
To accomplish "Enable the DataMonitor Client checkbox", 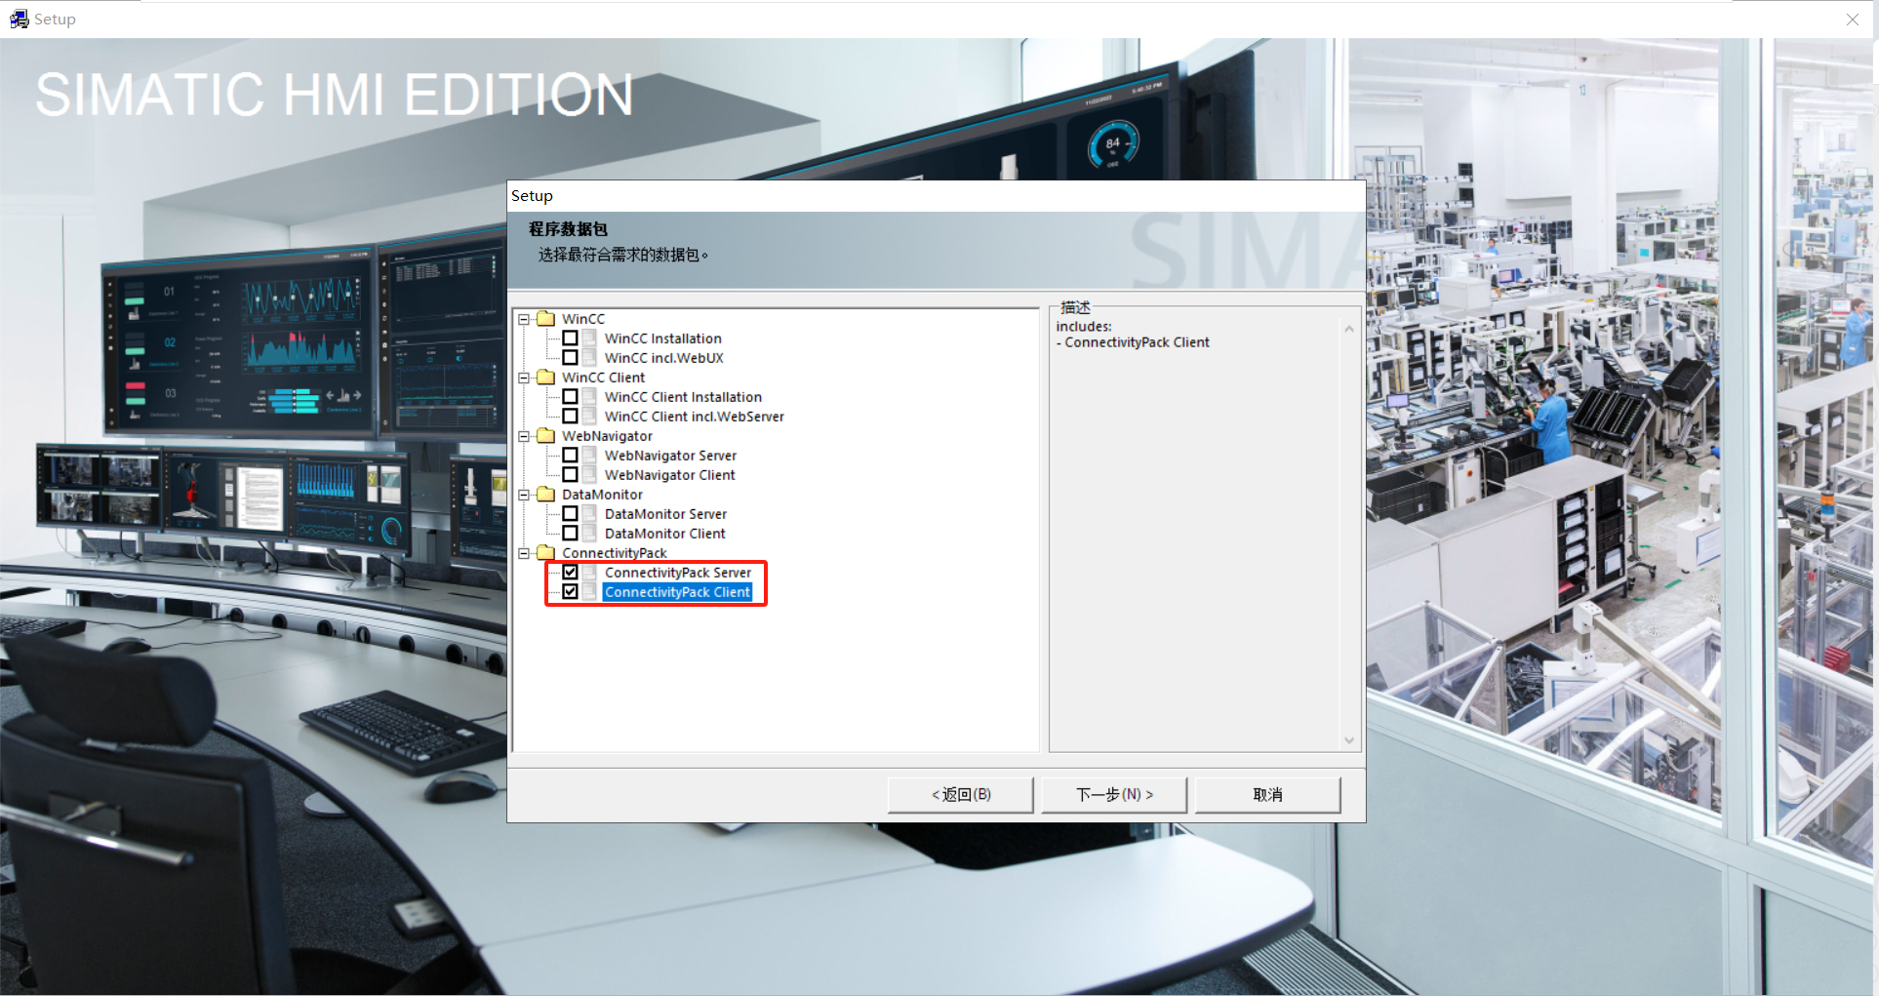I will [x=570, y=534].
